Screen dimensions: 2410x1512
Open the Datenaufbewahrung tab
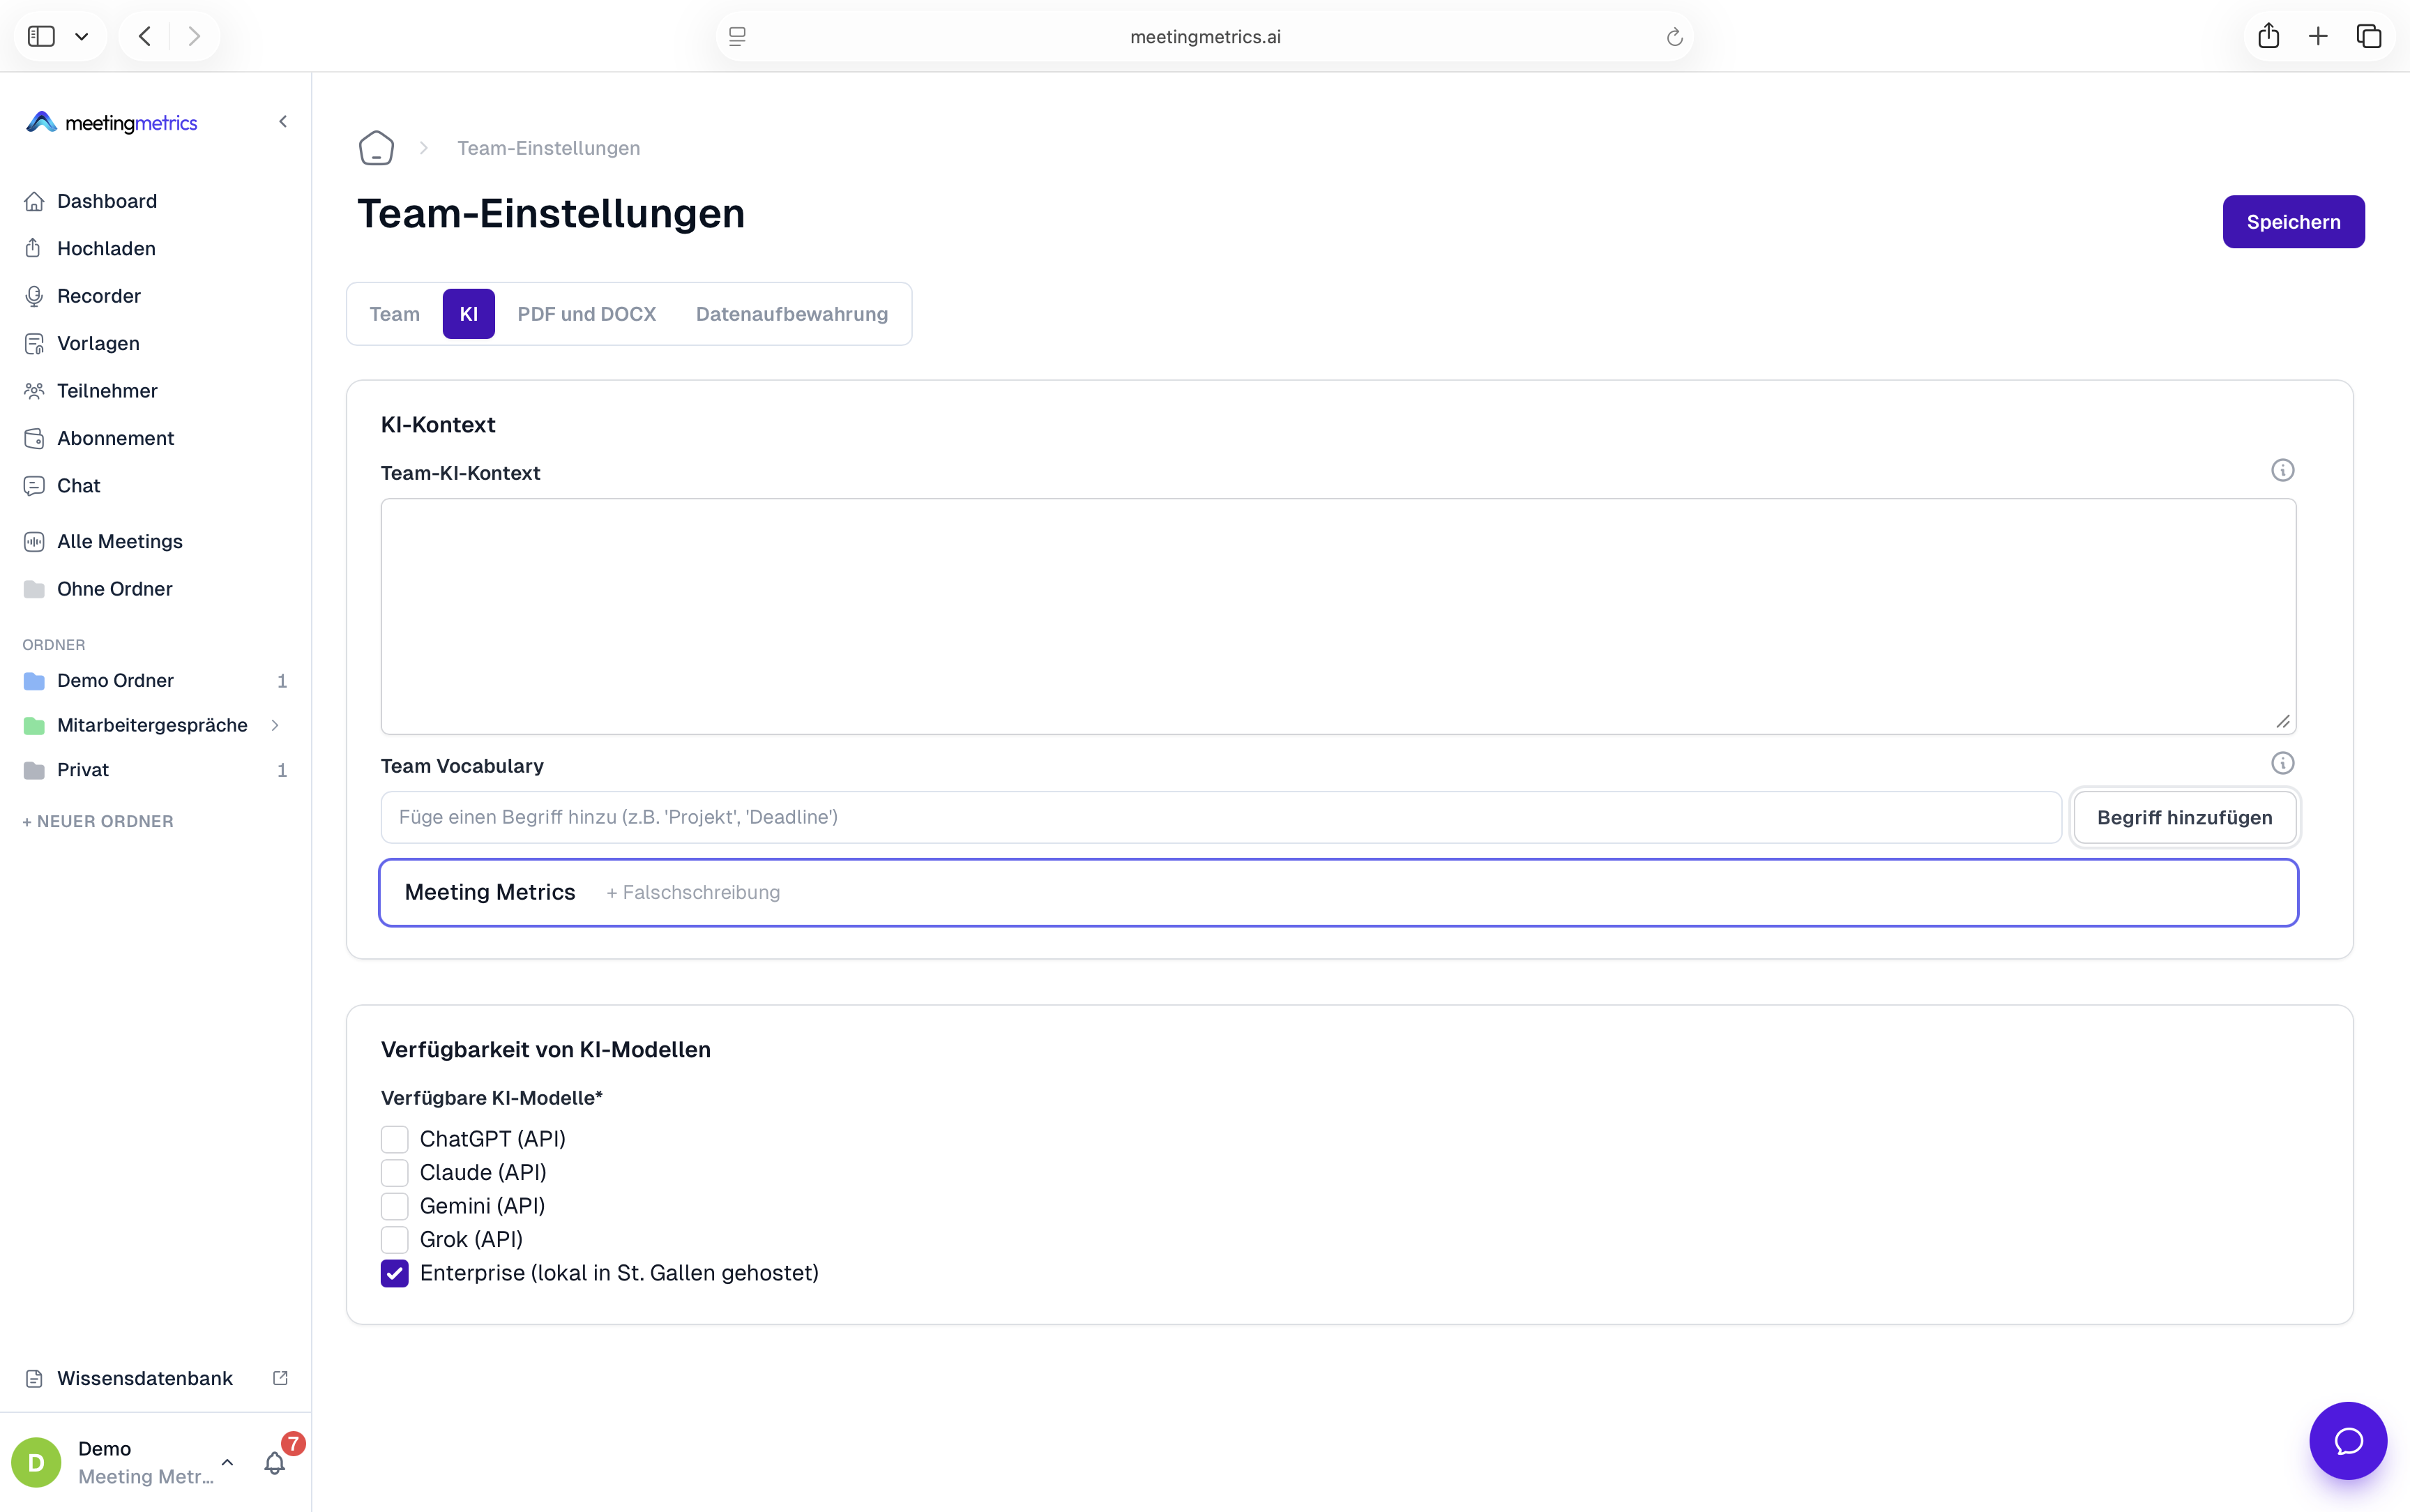[x=791, y=314]
